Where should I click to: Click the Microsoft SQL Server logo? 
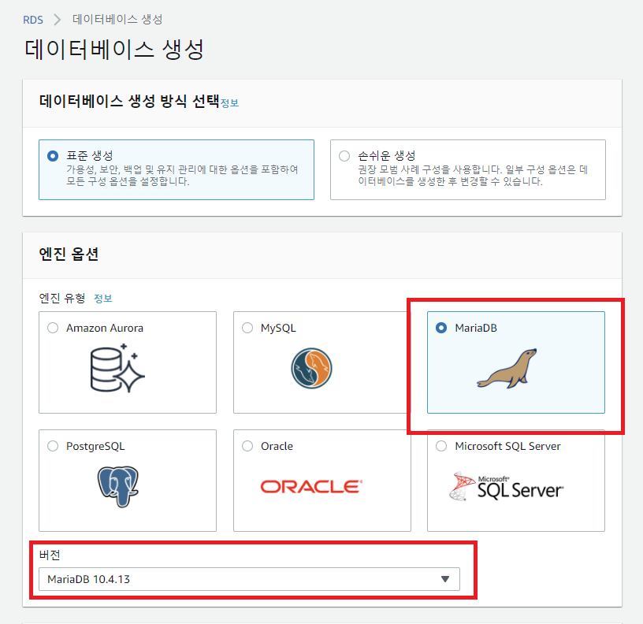pos(507,486)
